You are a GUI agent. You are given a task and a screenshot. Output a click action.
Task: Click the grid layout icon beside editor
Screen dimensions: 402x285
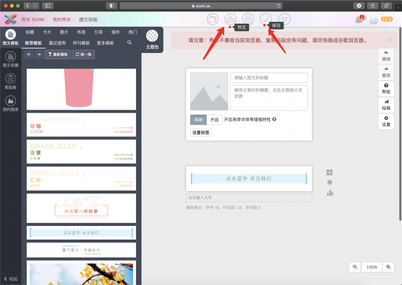(329, 172)
